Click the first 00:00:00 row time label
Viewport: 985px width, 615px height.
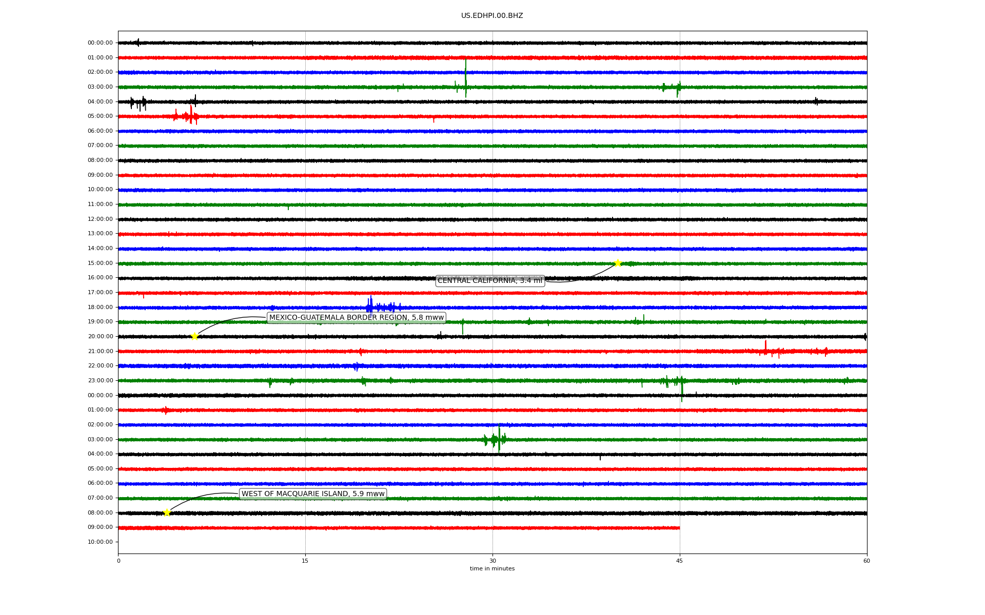(x=100, y=43)
